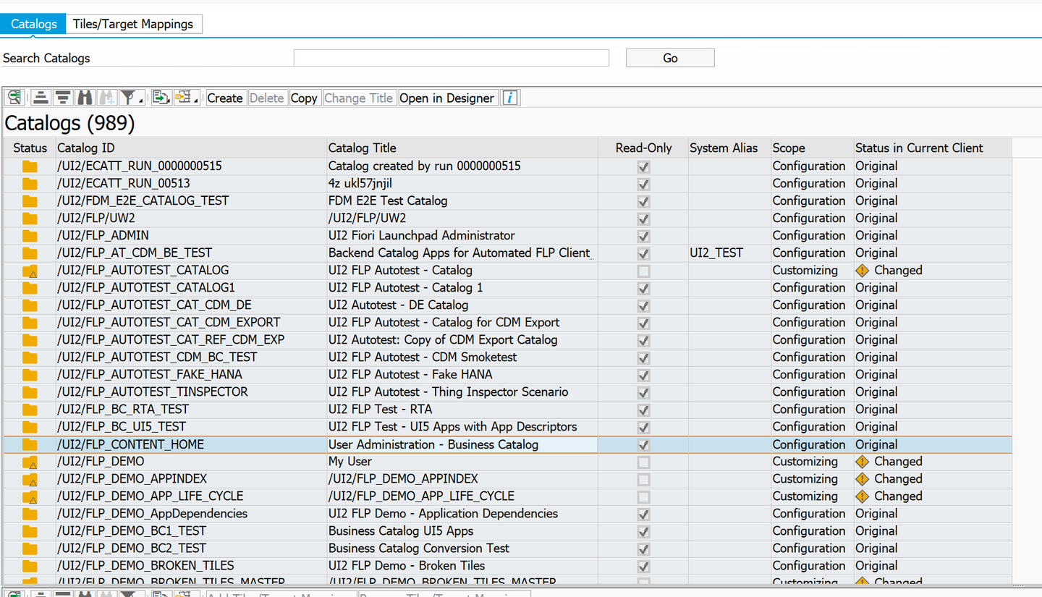This screenshot has width=1042, height=597.
Task: Select the /UI2/FLP_AUTOTEST_CATALOG1 catalog ID cell
Action: click(191, 288)
